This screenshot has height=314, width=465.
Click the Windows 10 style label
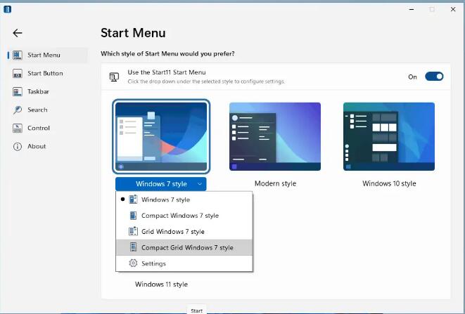point(389,183)
